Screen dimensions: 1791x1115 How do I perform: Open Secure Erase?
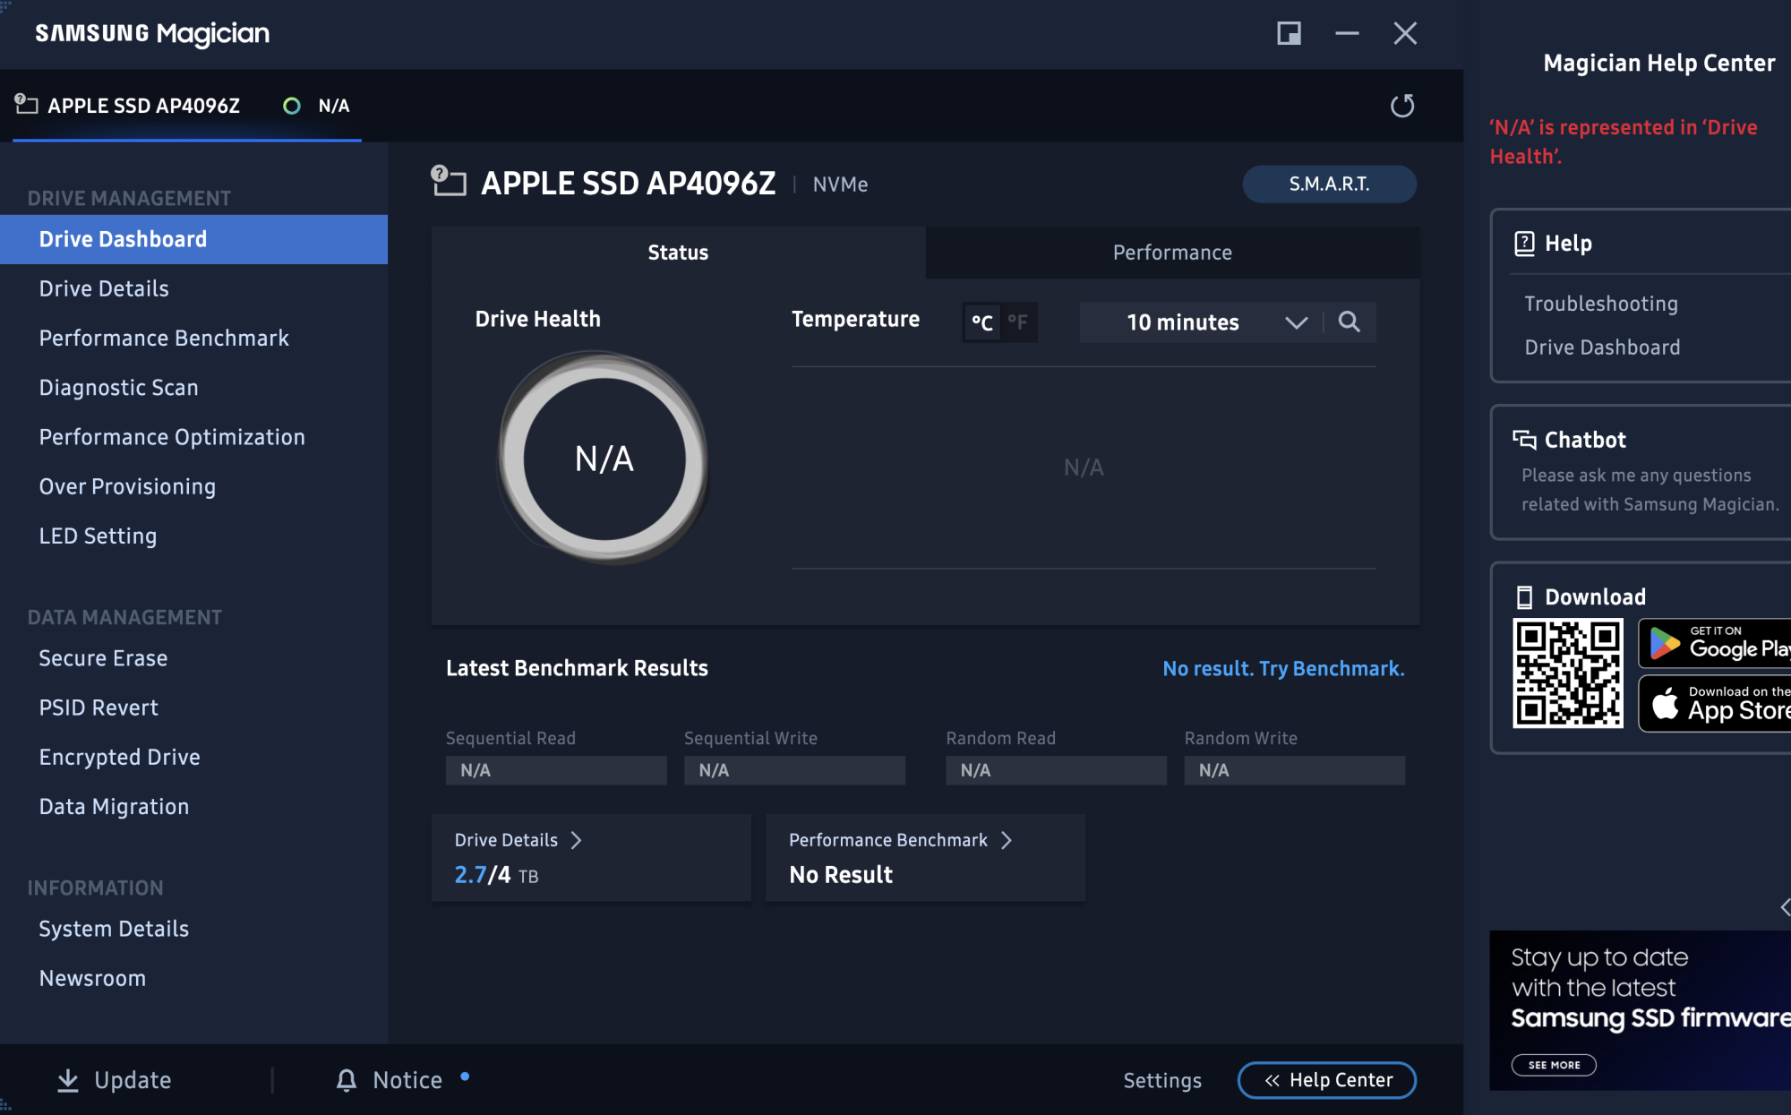pos(103,658)
